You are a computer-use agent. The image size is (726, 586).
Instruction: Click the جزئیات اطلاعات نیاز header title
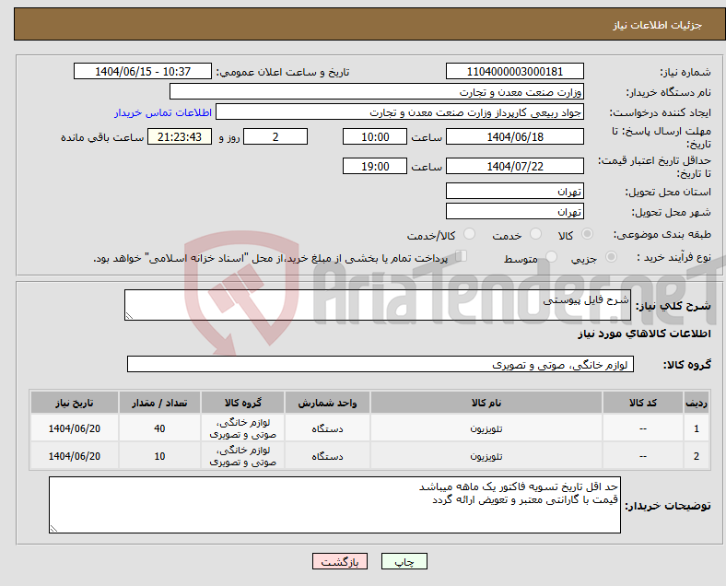(658, 25)
